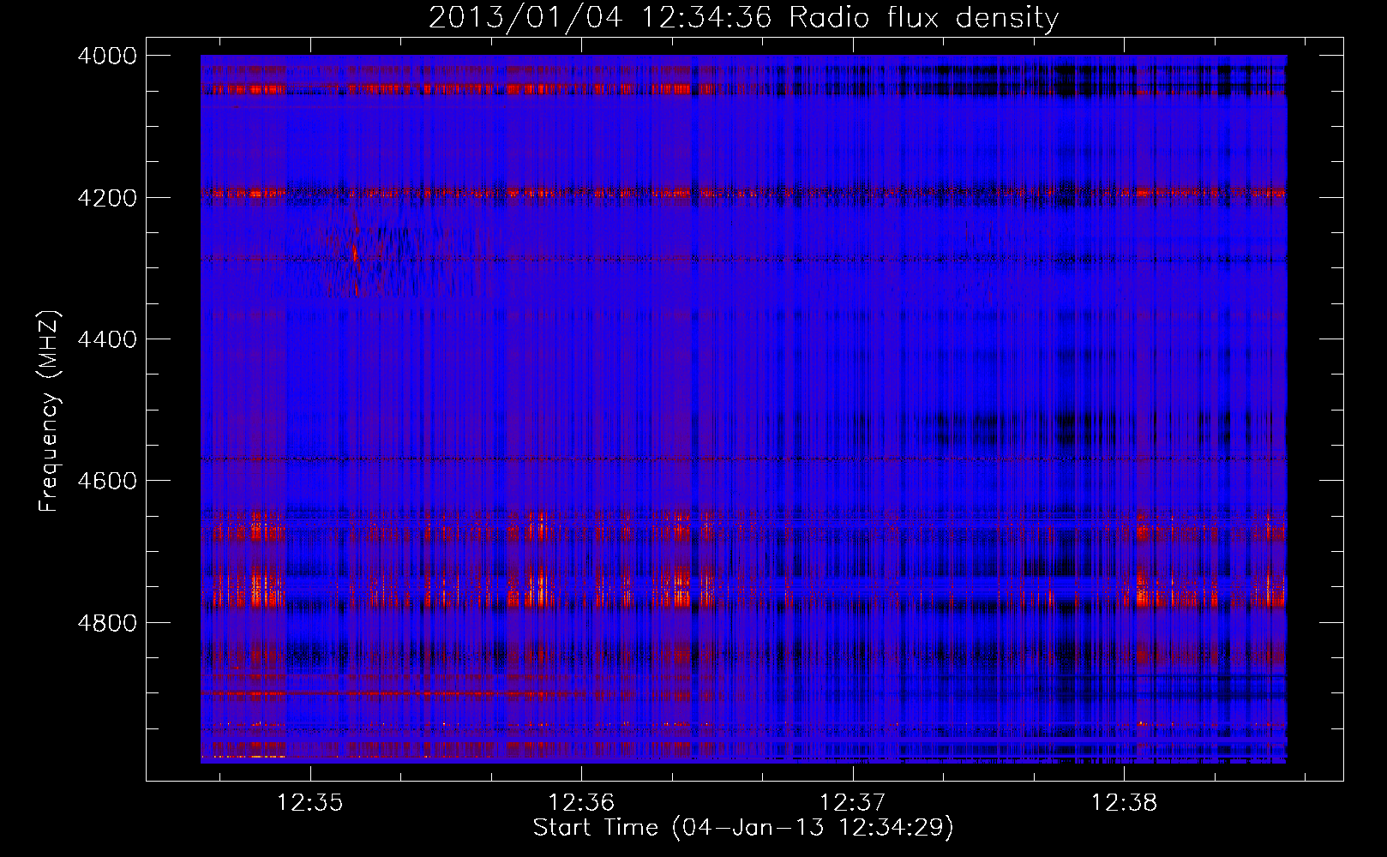
Task: Click the 12:37 time axis label
Action: (x=853, y=803)
